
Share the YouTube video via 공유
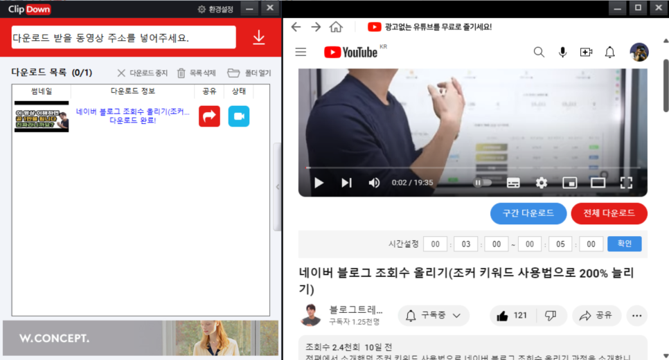coord(596,316)
